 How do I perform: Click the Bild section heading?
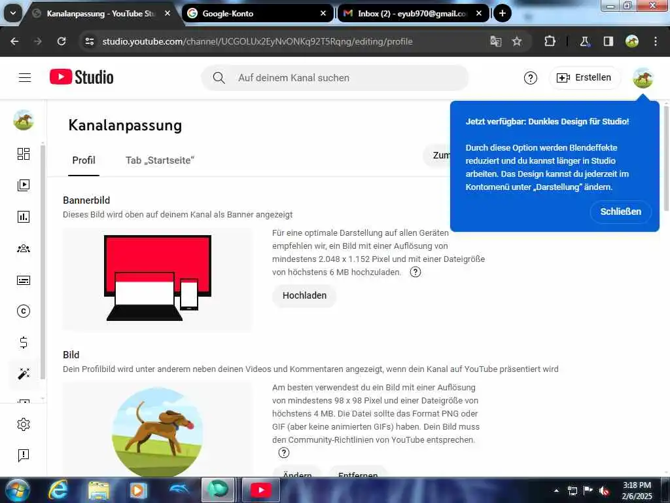pyautogui.click(x=71, y=354)
